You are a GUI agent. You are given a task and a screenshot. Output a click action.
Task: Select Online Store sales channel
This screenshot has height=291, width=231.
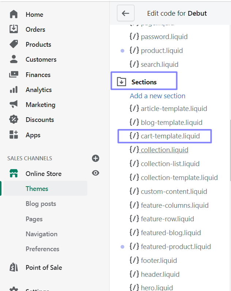[43, 174]
